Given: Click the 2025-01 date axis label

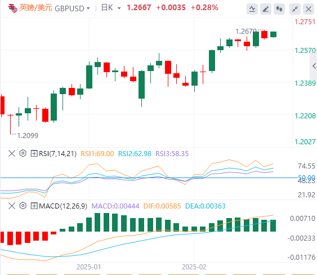Looking at the screenshot, I should coord(88,267).
